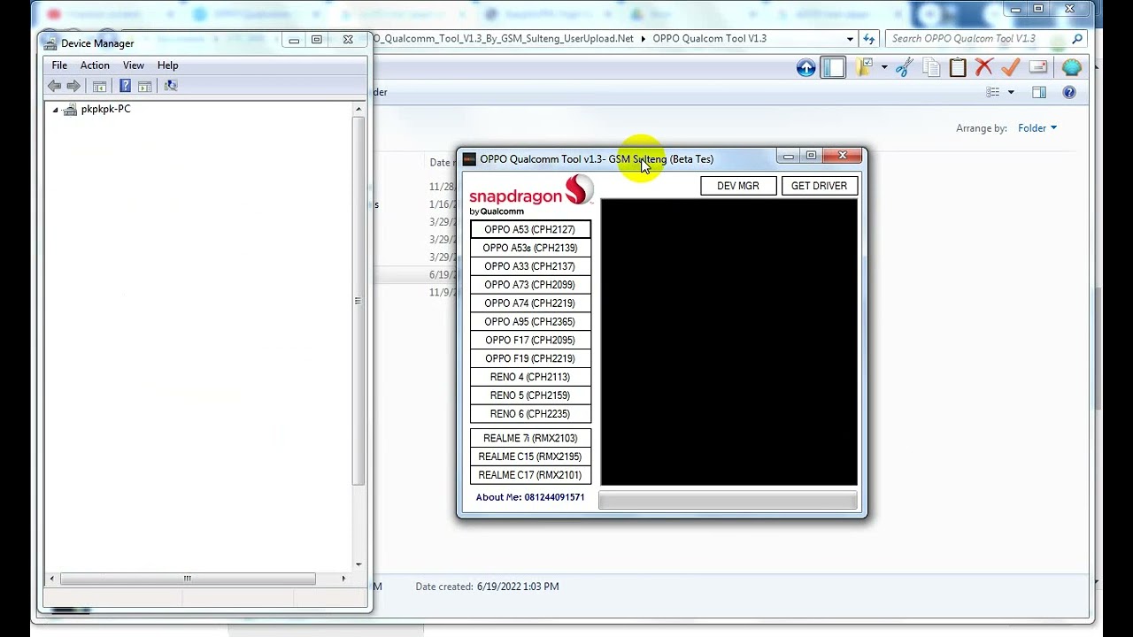Toggle preview pane icon in Explorer
Image resolution: width=1133 pixels, height=637 pixels.
1039,92
